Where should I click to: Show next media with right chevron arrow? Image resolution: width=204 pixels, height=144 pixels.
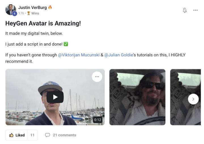(x=193, y=99)
